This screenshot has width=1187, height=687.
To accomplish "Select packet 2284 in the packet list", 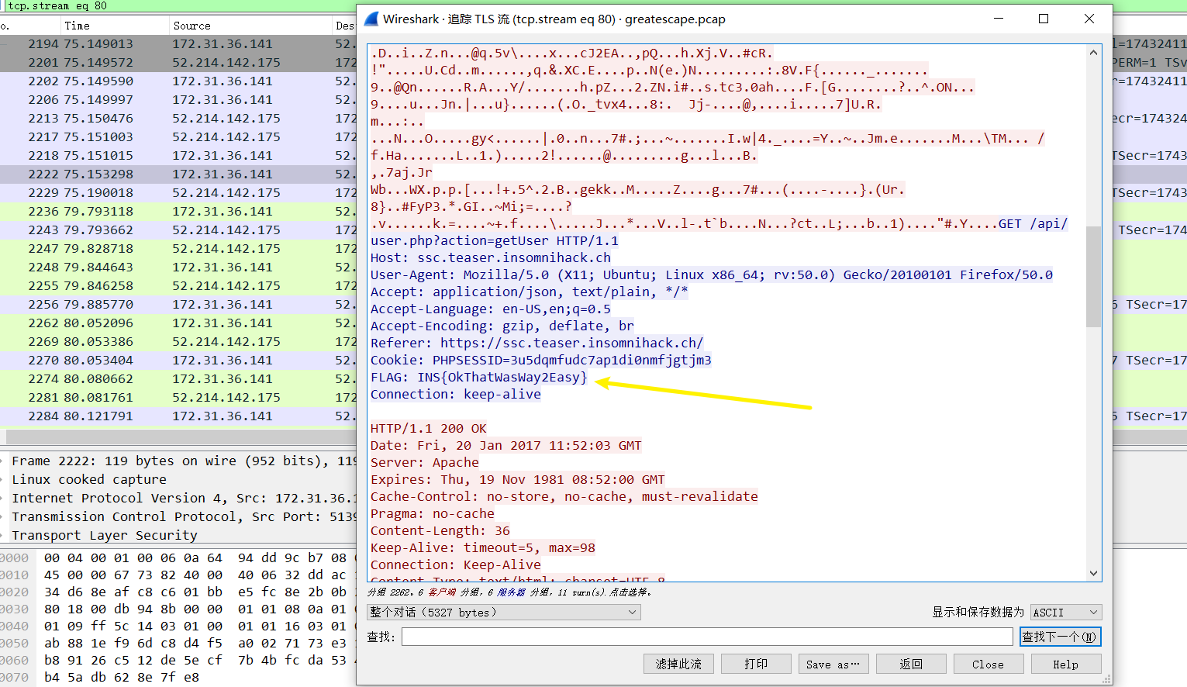I will click(178, 416).
